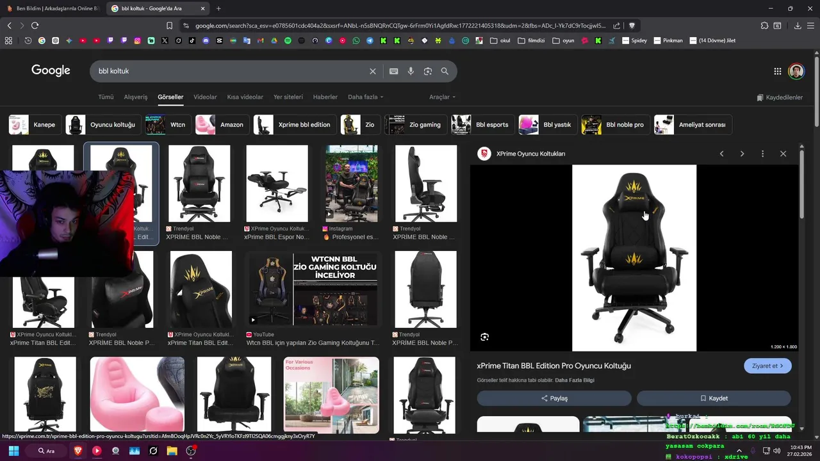
Task: Open the oyun bookmarks folder
Action: (563, 40)
